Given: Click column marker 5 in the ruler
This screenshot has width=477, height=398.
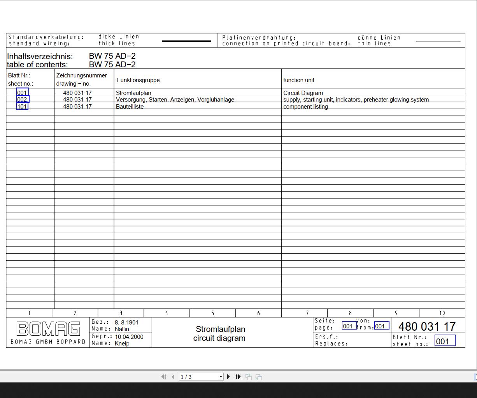Looking at the screenshot, I should [x=212, y=313].
